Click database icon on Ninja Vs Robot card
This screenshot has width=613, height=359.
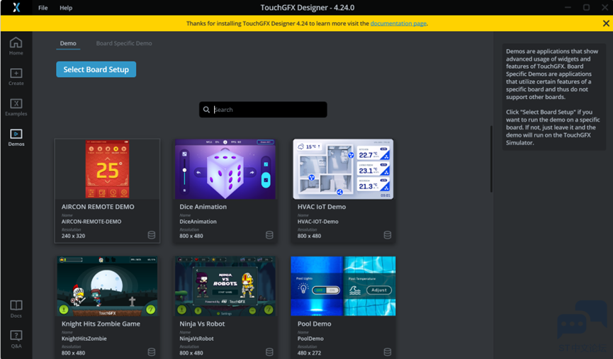269,352
